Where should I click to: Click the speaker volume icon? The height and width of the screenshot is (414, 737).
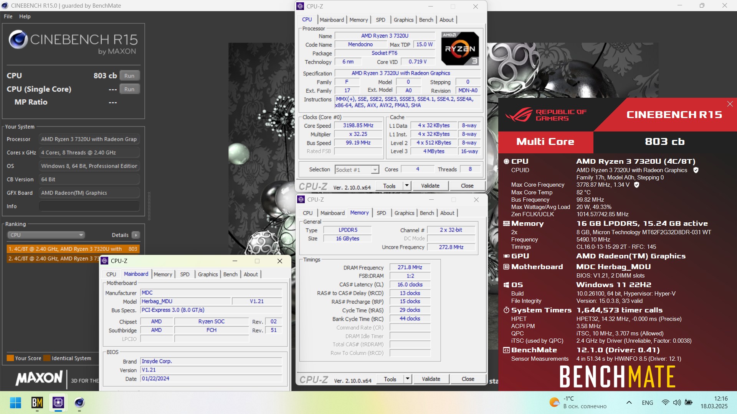click(677, 402)
